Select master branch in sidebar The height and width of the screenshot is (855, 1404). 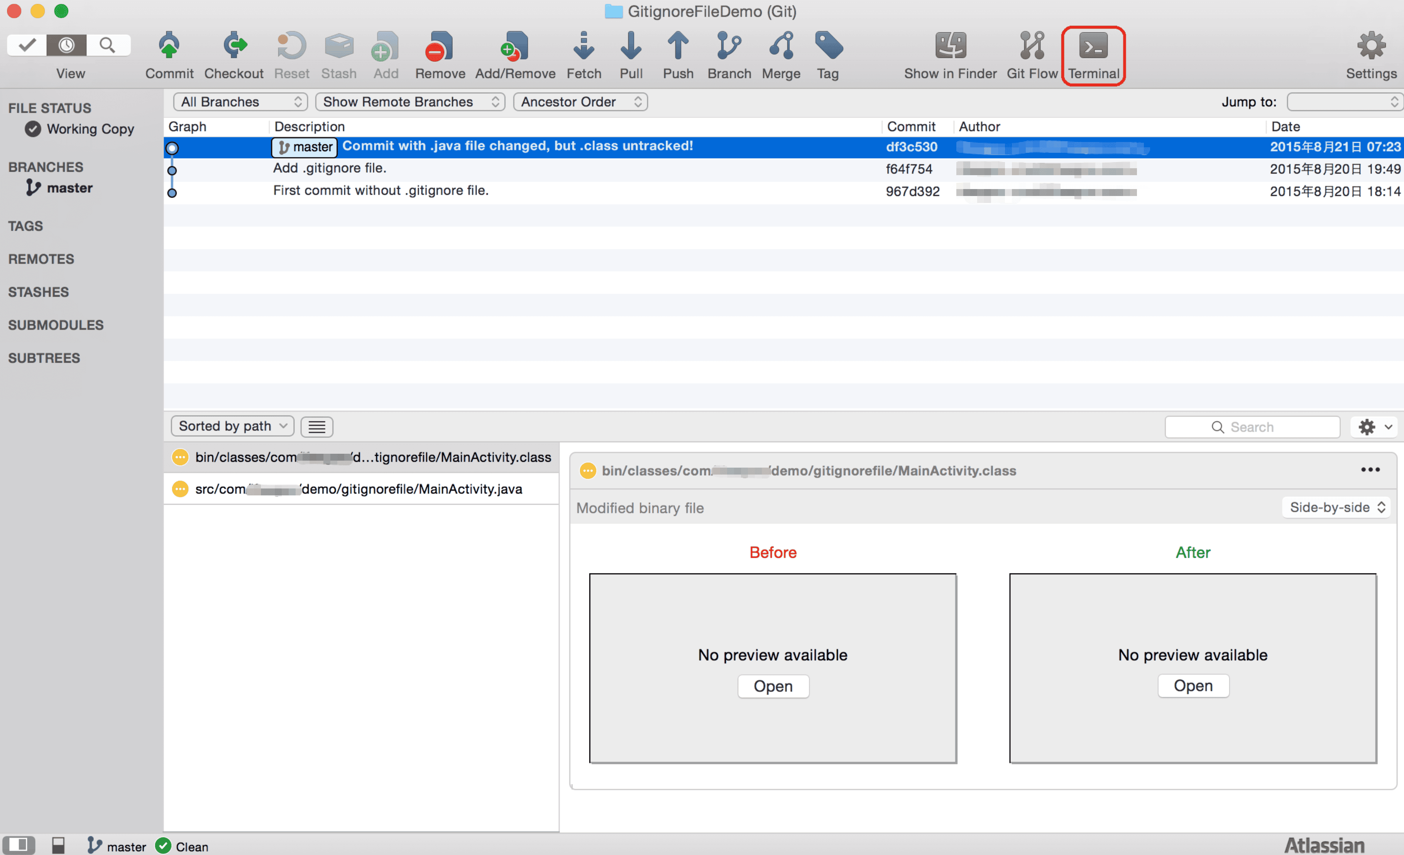pyautogui.click(x=59, y=188)
